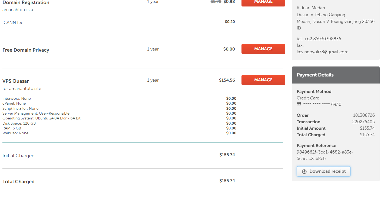Screen dimensions: 384x200
Task: Click the Domain Registration heading
Action: pos(26,3)
